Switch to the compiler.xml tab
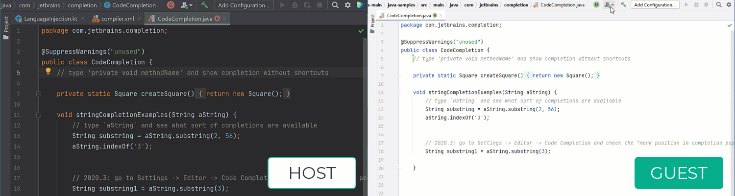This screenshot has width=735, height=196. (x=117, y=19)
